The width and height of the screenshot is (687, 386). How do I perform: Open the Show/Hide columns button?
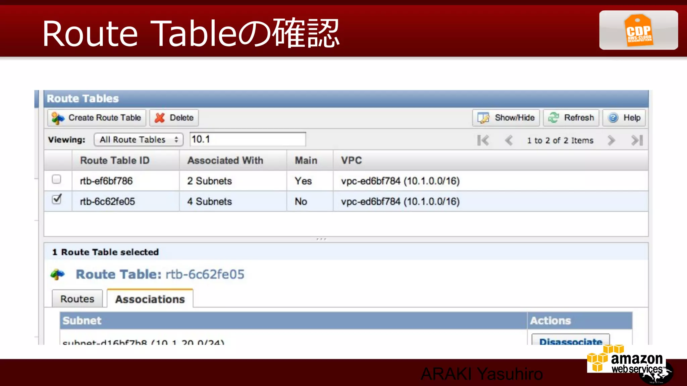tap(506, 118)
